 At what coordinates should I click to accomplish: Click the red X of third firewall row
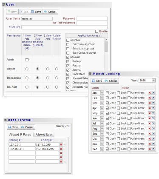click(x=61, y=153)
